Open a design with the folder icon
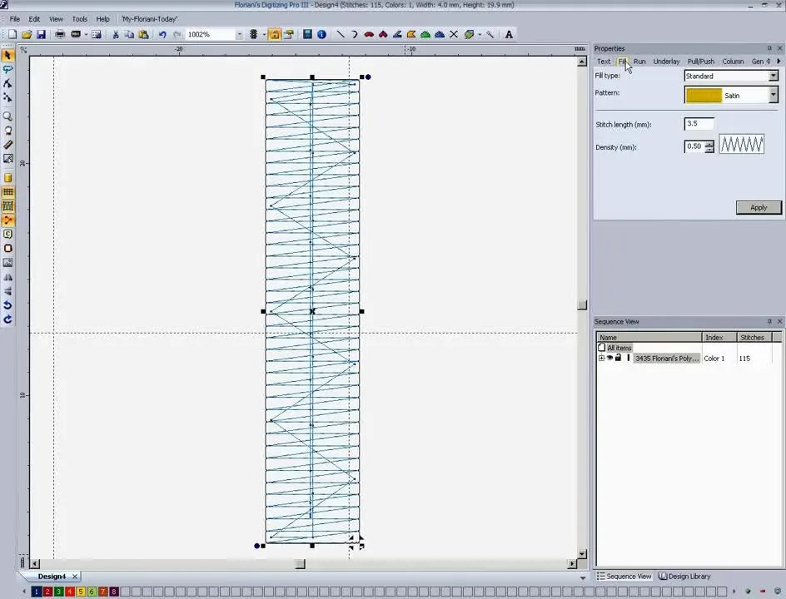This screenshot has width=786, height=599. pos(27,35)
